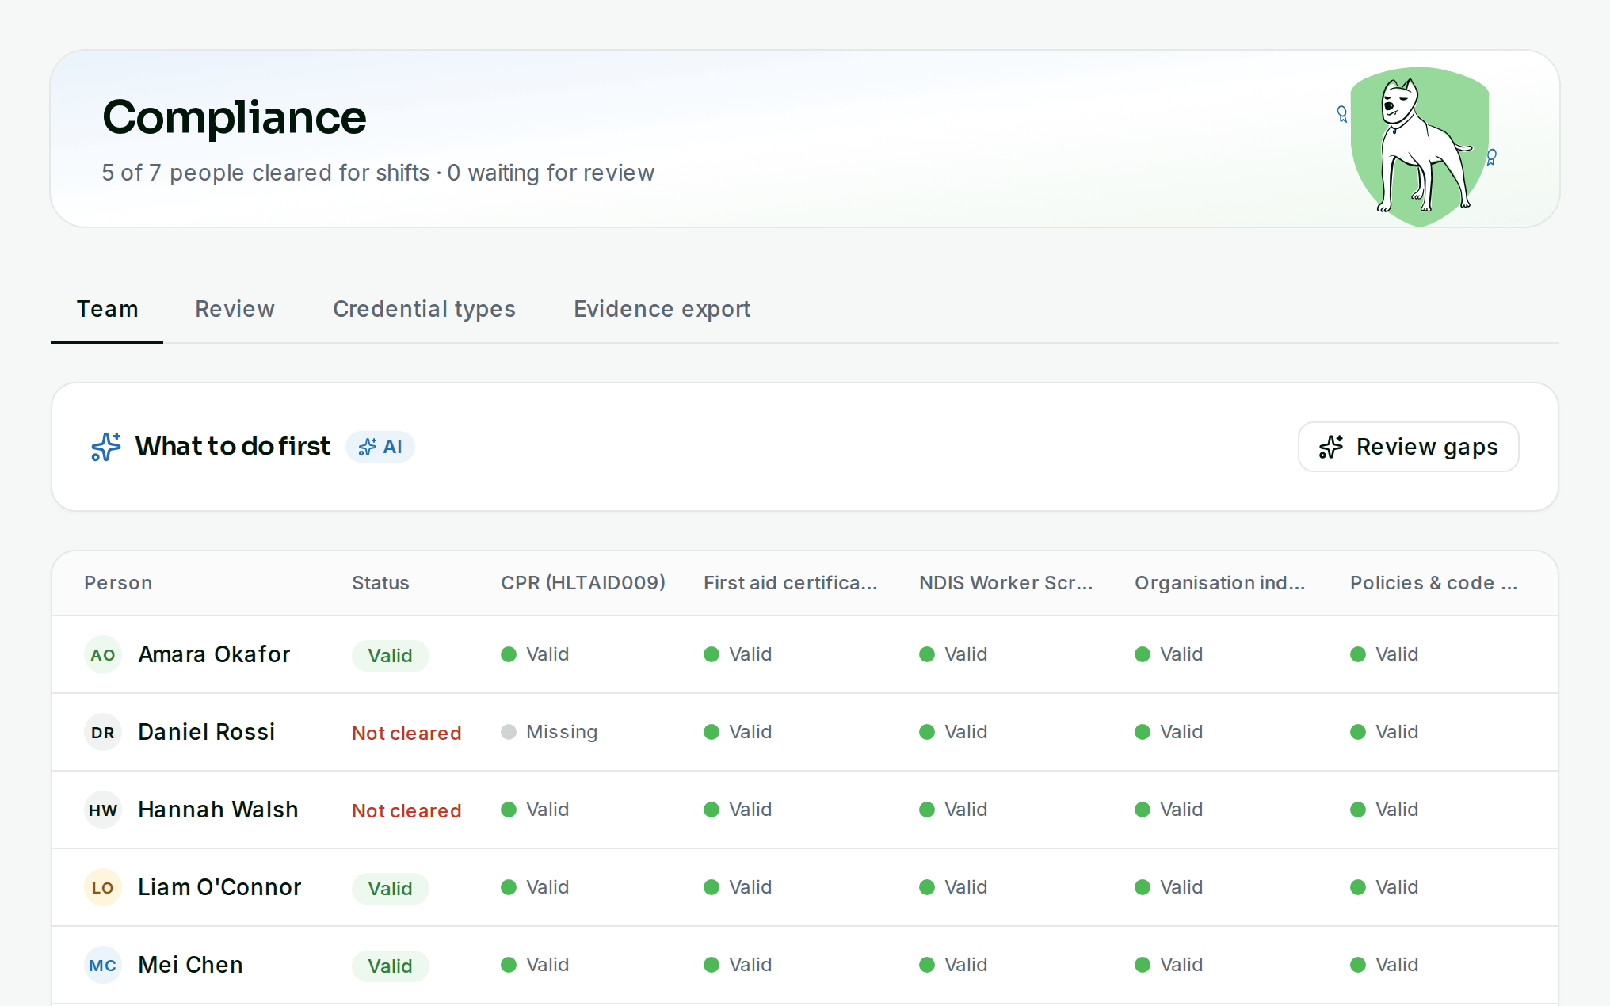
Task: Click the Policies & code ... column header
Action: click(x=1433, y=583)
